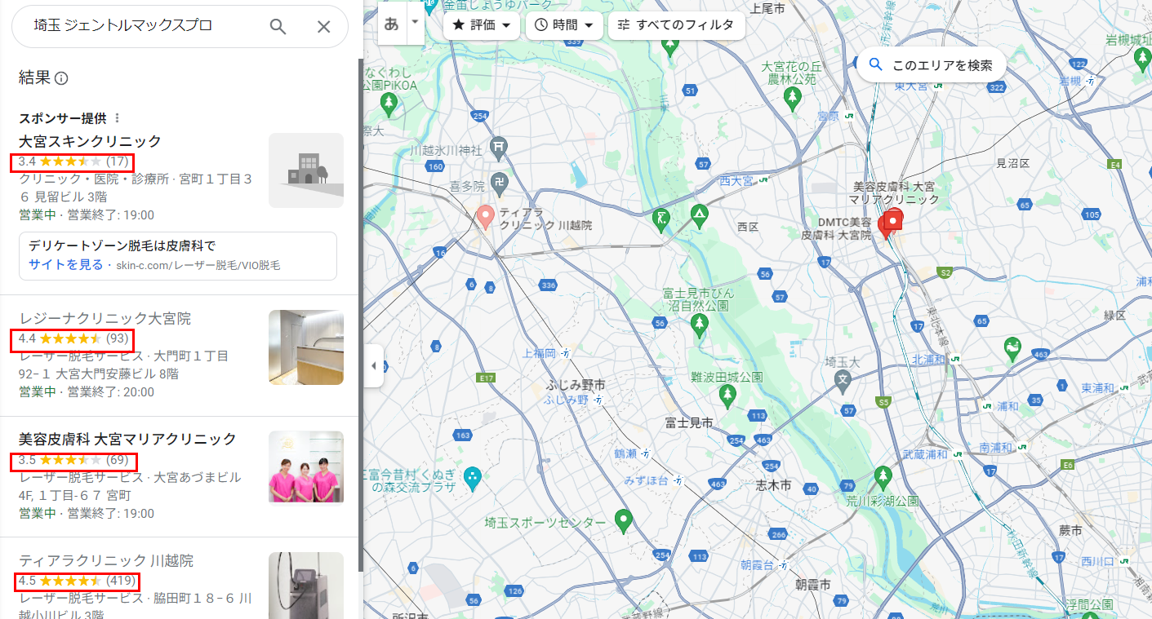Open ティアラクリニック 川越院 listing
Image resolution: width=1152 pixels, height=619 pixels.
tap(106, 561)
